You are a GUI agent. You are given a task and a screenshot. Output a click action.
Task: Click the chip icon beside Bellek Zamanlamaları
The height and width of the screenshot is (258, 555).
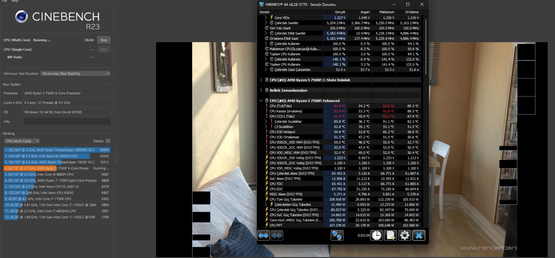(267, 90)
